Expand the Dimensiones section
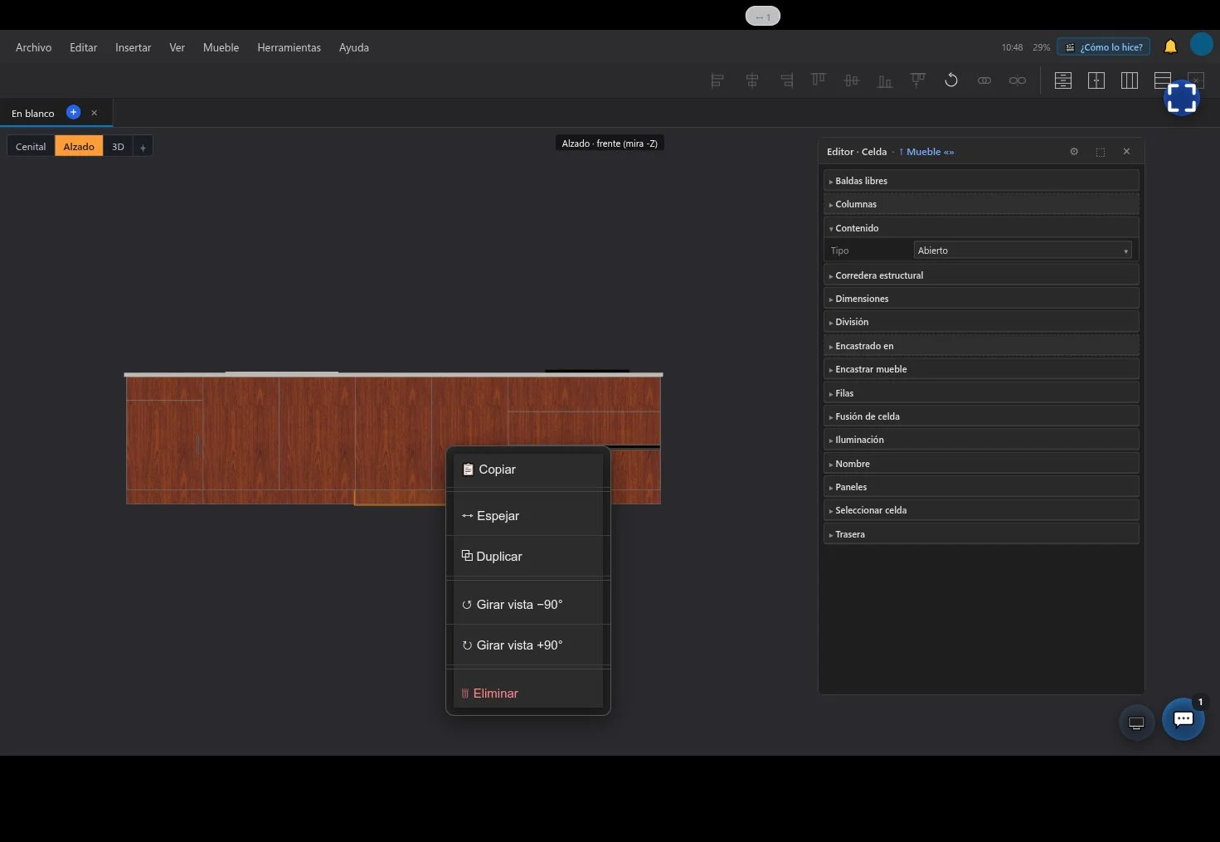This screenshot has height=842, width=1220. click(981, 299)
